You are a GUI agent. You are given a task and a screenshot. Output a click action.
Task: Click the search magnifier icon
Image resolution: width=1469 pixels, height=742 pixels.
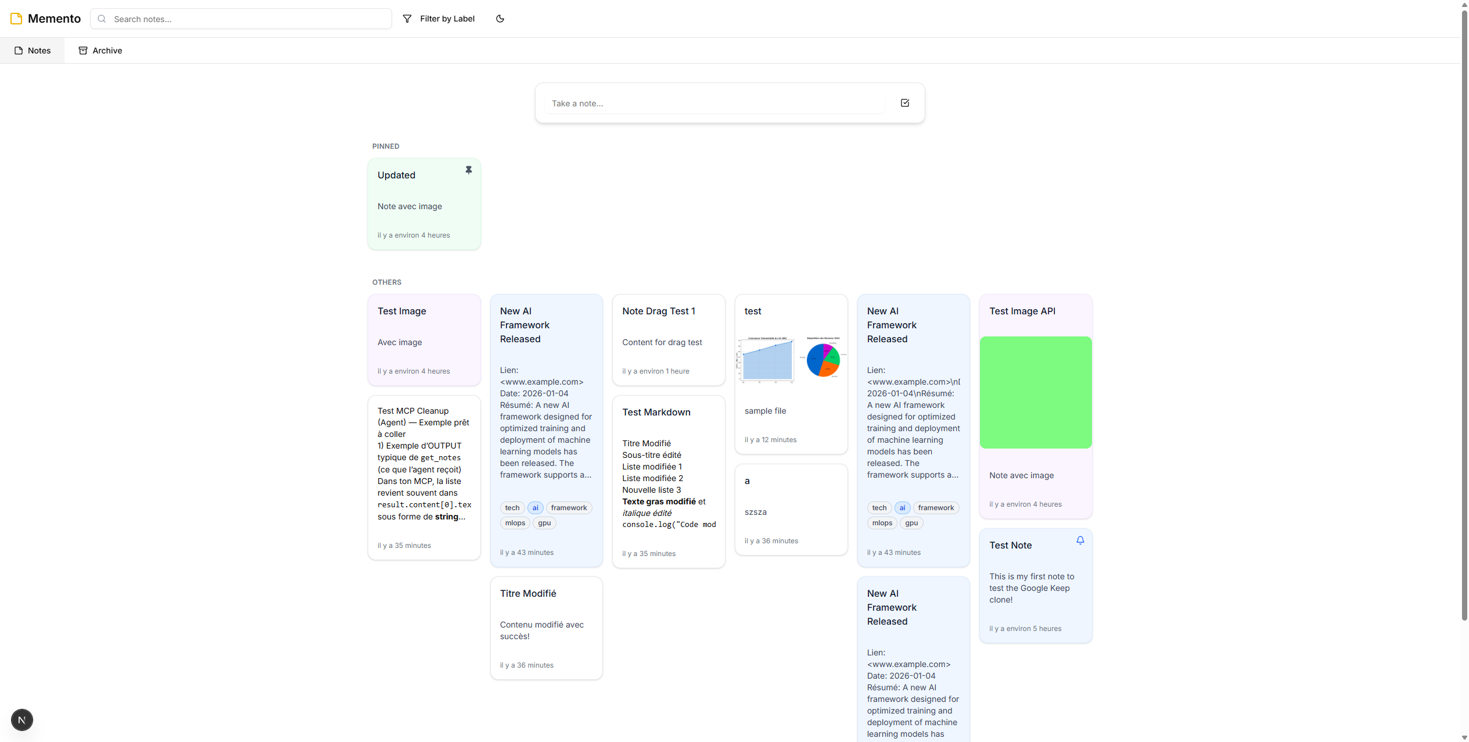tap(102, 19)
